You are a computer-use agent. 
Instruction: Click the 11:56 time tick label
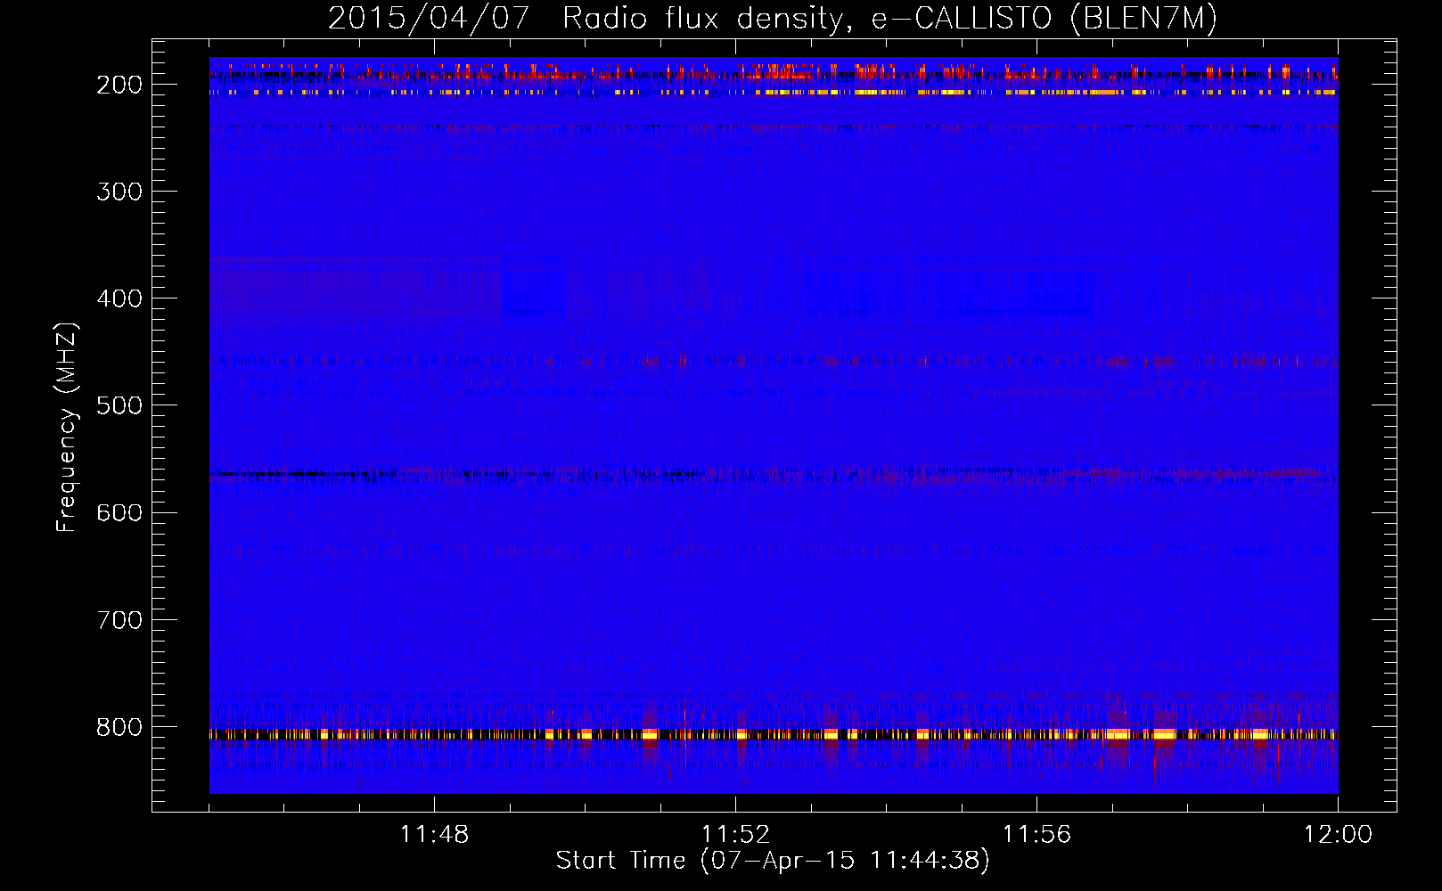1036,835
